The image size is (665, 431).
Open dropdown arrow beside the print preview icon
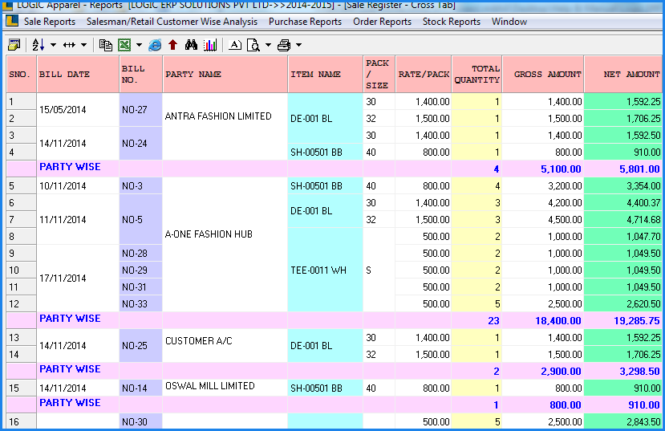pos(268,44)
